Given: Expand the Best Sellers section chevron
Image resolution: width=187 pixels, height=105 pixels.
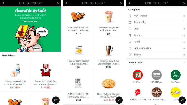Looking at the screenshot, I should click(58, 55).
